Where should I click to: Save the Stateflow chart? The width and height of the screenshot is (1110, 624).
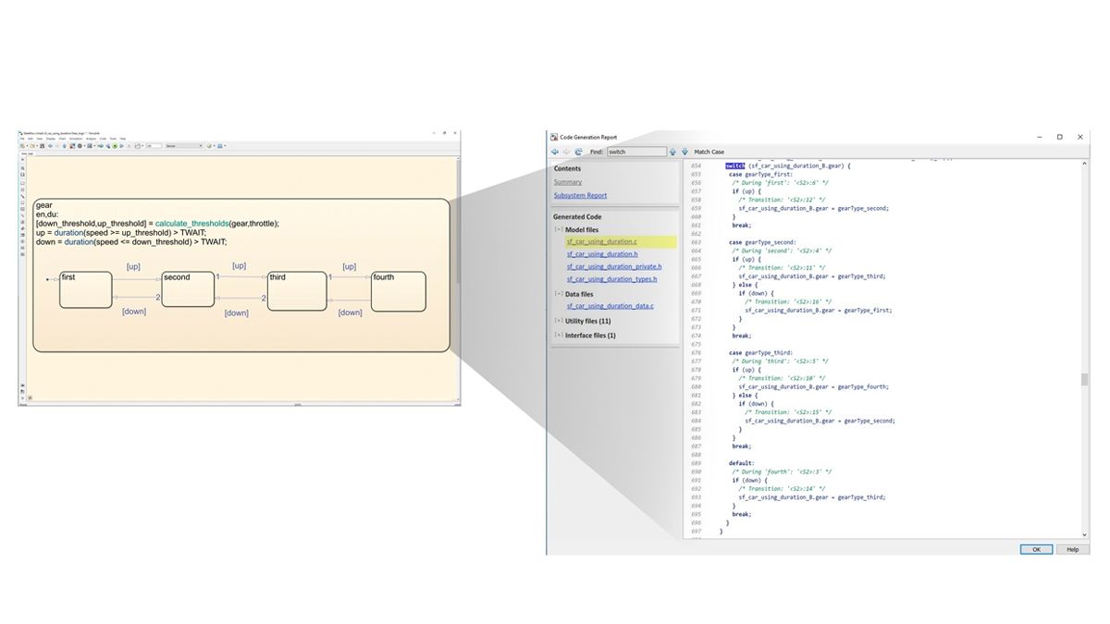[x=43, y=145]
